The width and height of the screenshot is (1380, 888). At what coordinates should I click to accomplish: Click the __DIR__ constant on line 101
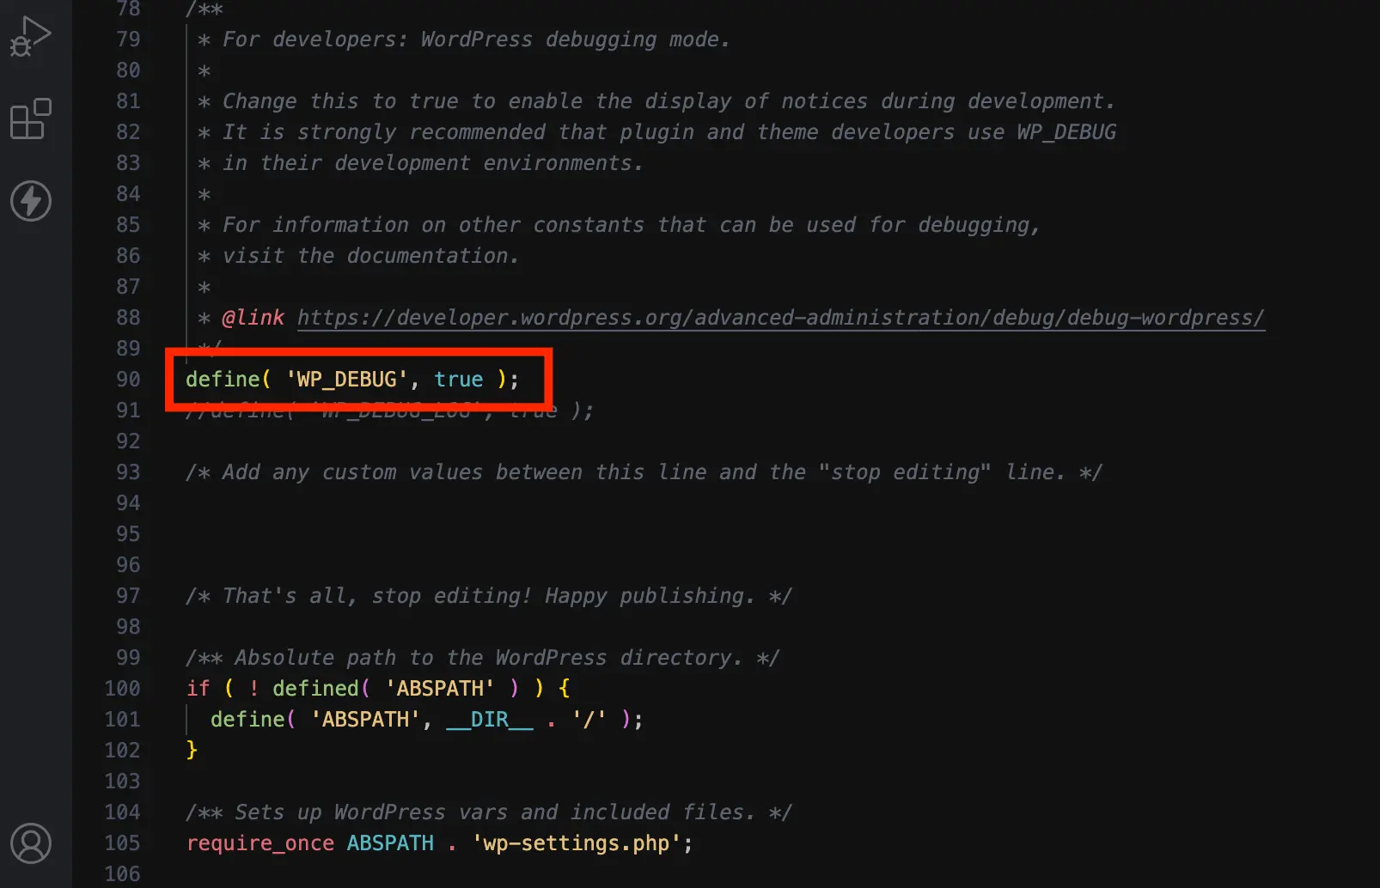[489, 720]
